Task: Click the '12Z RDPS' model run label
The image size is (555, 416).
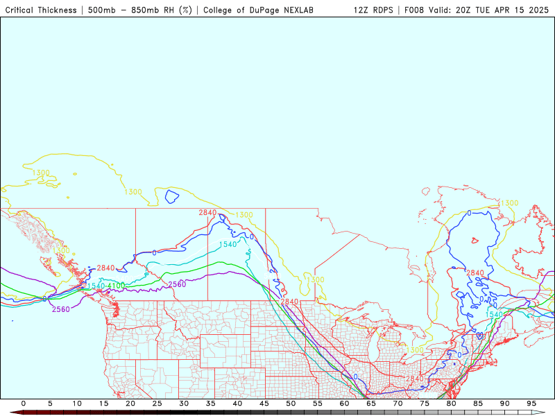Action: 373,10
